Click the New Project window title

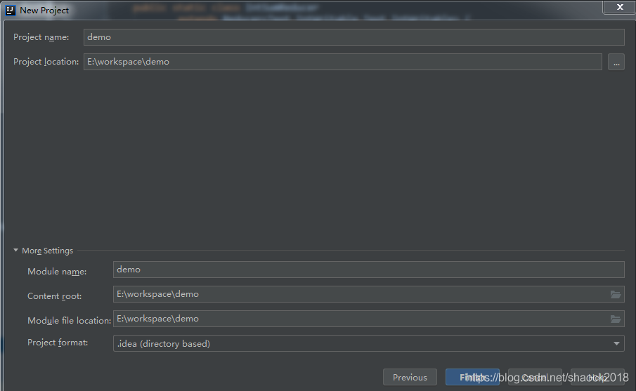44,11
